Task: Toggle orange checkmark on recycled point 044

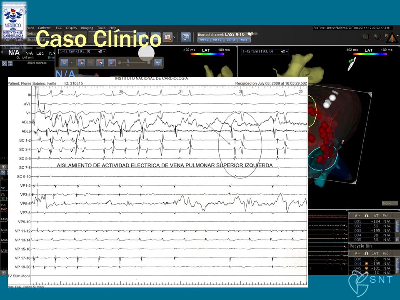Action: tap(366, 264)
